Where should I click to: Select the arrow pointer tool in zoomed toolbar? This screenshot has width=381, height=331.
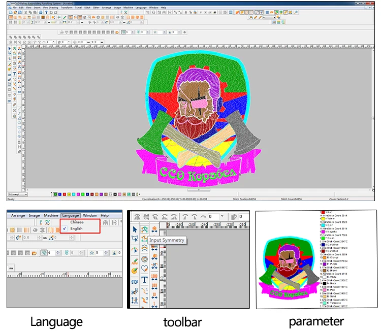135,229
